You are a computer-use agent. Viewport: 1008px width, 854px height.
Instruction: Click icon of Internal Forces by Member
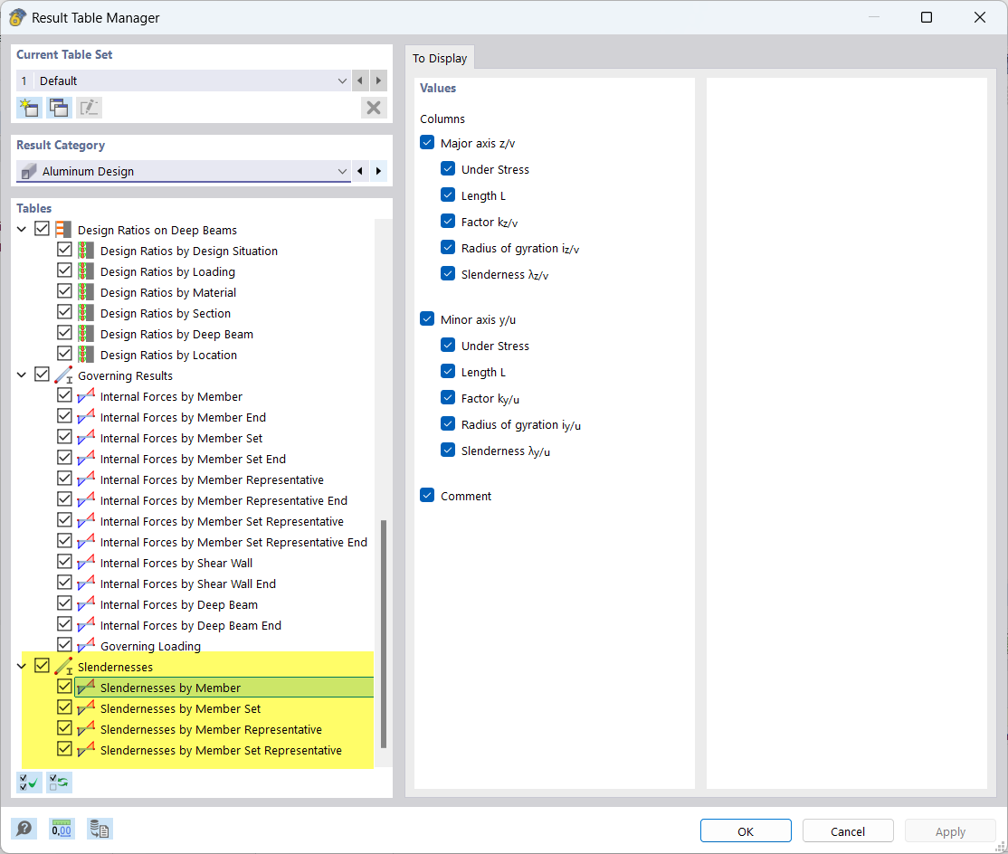[85, 396]
